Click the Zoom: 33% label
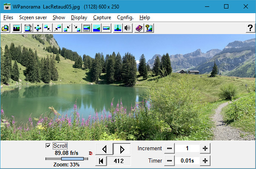Screen dimensions: 256x169 pos(66,165)
